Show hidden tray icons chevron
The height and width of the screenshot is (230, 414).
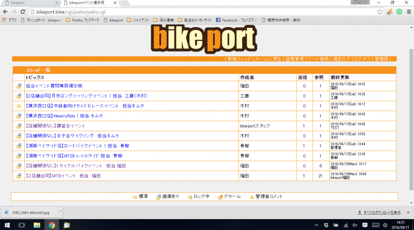click(x=316, y=225)
